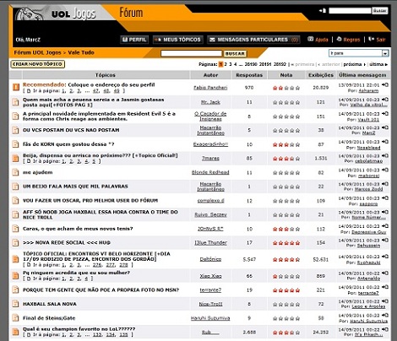Viewport: 397px width, 341px height.
Task: Click the topic icon for 'Final de Steins;Gate'
Action: pos(15,318)
